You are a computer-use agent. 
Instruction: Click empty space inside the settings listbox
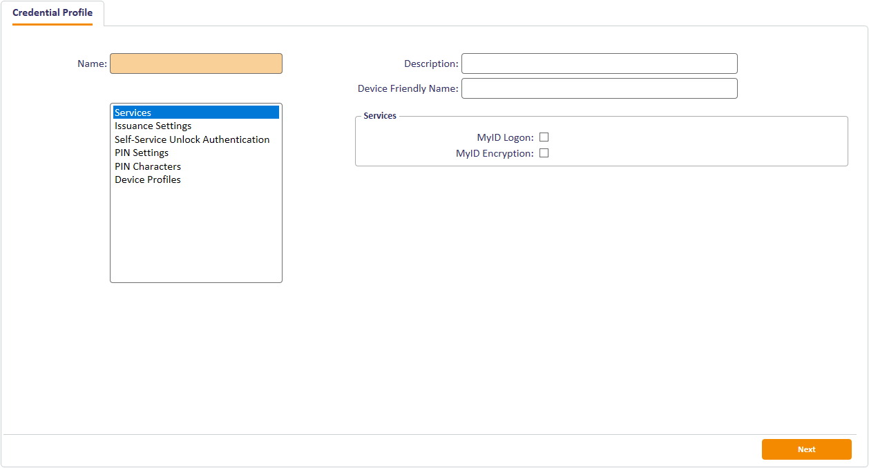(196, 235)
